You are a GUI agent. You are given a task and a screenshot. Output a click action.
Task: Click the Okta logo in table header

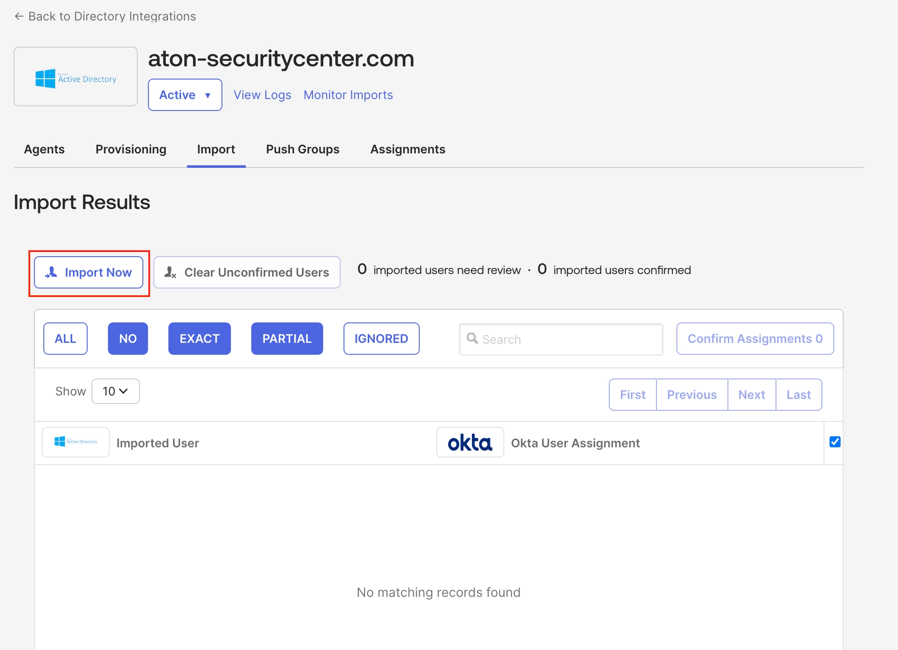tap(470, 442)
